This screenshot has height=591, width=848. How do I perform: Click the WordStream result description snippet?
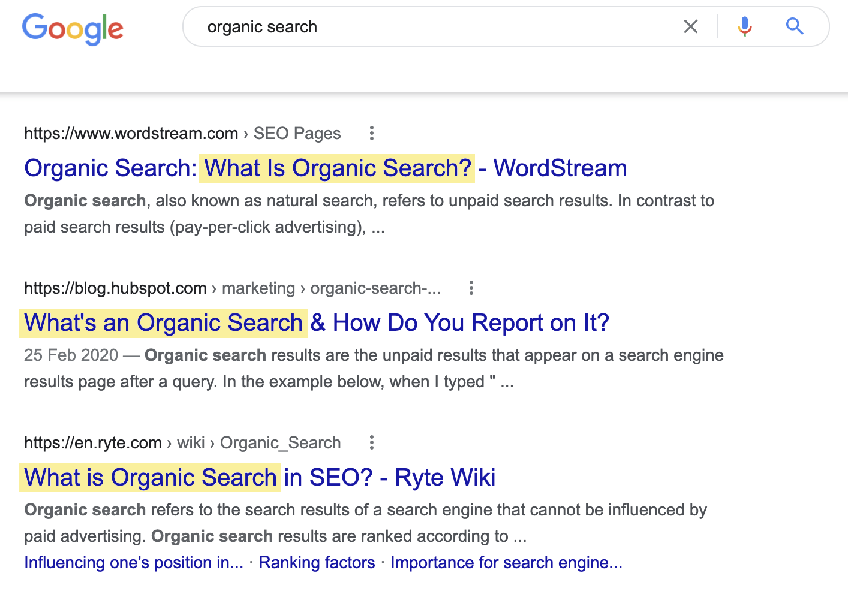[369, 213]
